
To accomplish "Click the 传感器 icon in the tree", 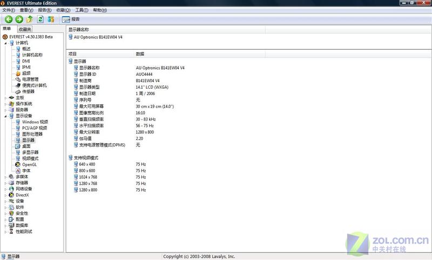I will pos(18,91).
